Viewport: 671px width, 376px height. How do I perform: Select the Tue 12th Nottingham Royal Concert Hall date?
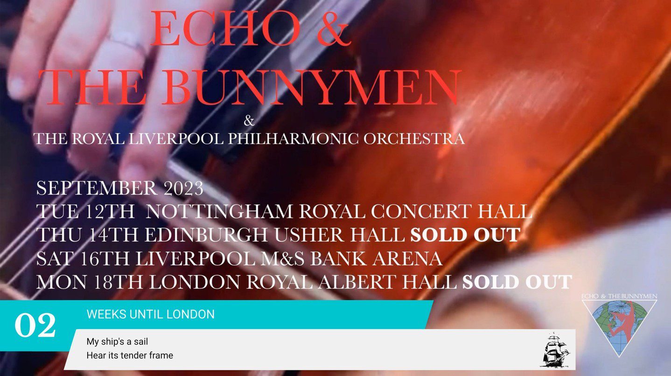(x=284, y=212)
